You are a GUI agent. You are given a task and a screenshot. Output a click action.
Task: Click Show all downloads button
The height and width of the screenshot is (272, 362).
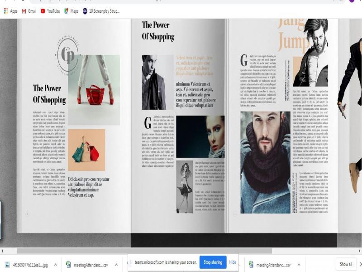pos(346,264)
